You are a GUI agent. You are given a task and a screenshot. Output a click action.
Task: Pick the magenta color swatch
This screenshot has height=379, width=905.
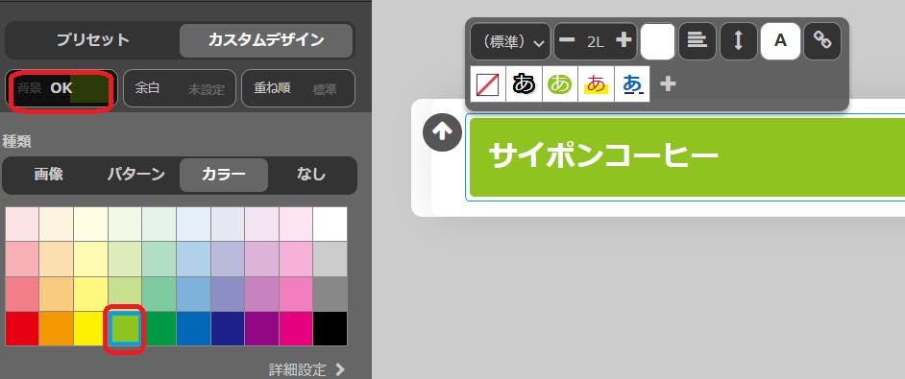296,329
